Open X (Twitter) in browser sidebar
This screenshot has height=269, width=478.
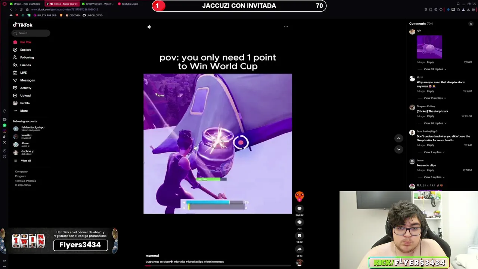pos(4,142)
